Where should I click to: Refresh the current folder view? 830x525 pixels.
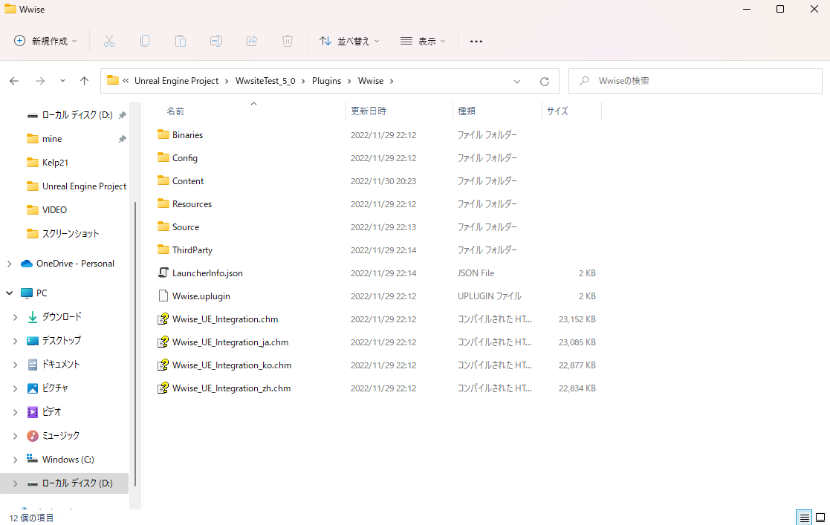544,82
